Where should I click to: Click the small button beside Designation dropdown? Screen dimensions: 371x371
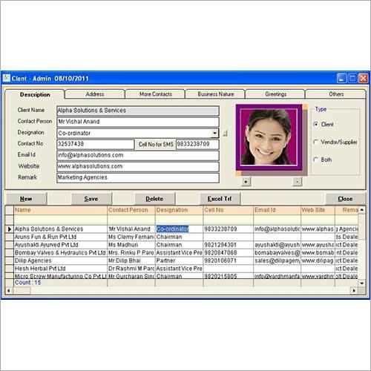coord(225,134)
